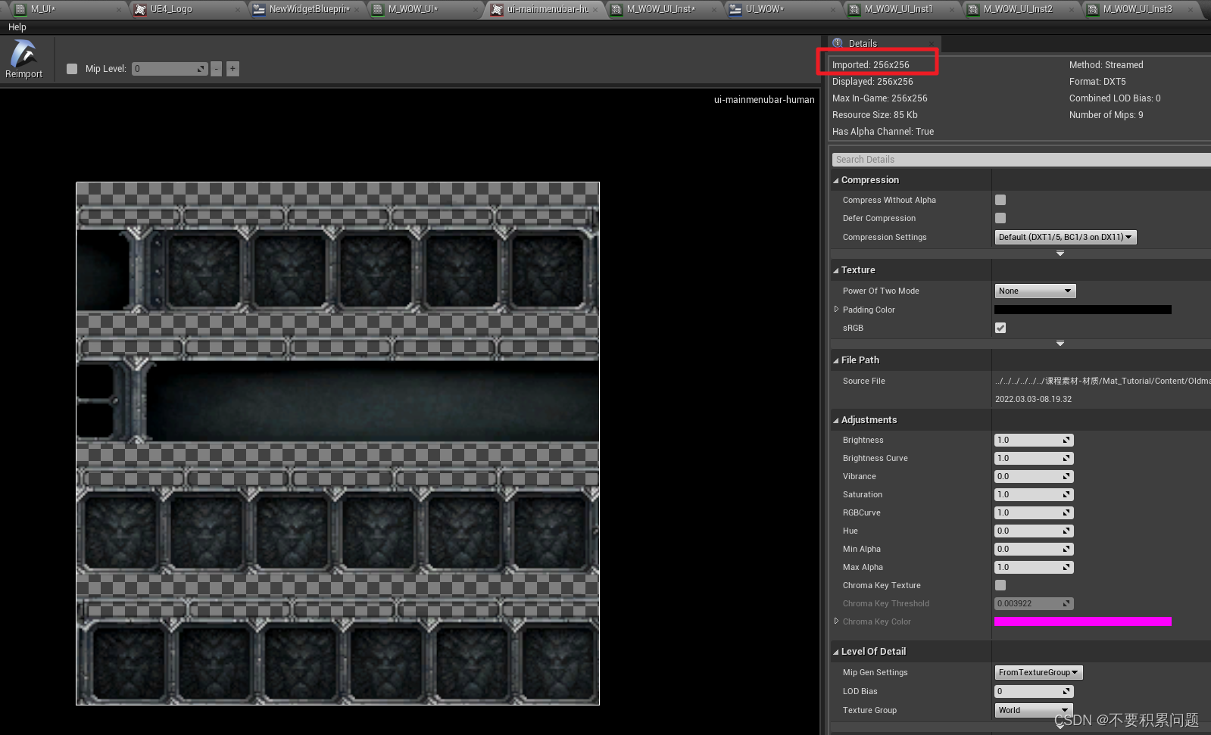Expand the Chroma Key Color property
The height and width of the screenshot is (735, 1211).
coord(836,621)
